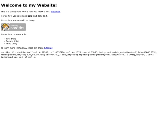Image resolution: width=160 pixels, height=120 pixels.
Task: Click the cat mascot in the badge
Action: tap(5, 27)
